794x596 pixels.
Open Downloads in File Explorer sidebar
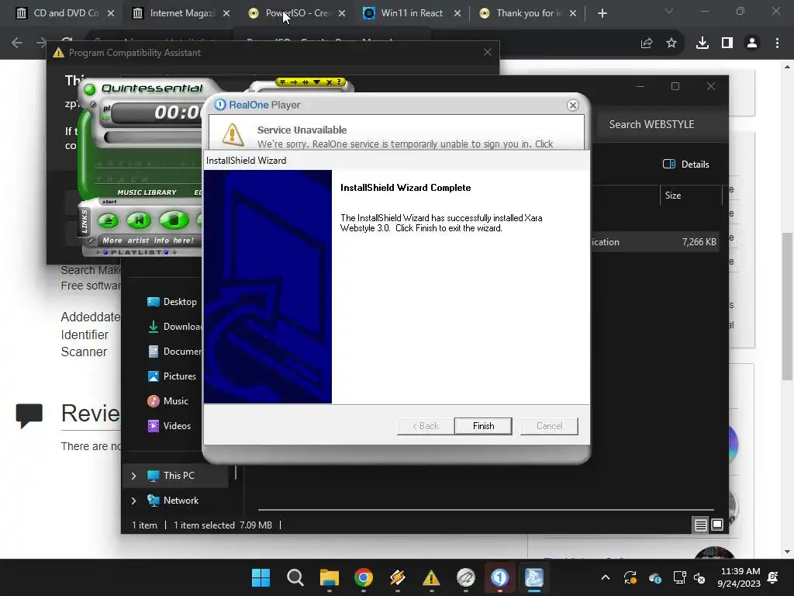174,327
